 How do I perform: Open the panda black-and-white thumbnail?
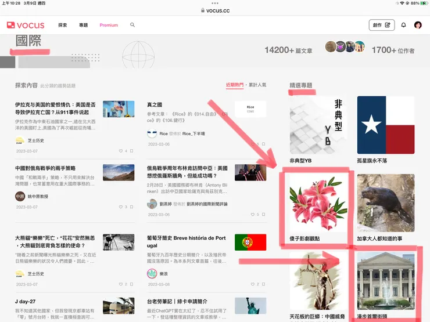point(119,242)
